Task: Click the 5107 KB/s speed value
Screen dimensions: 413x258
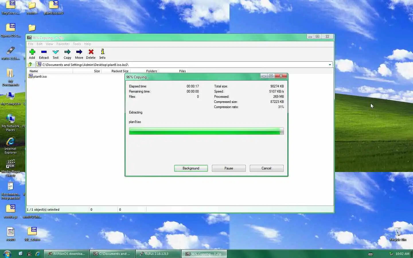Action: 276,91
